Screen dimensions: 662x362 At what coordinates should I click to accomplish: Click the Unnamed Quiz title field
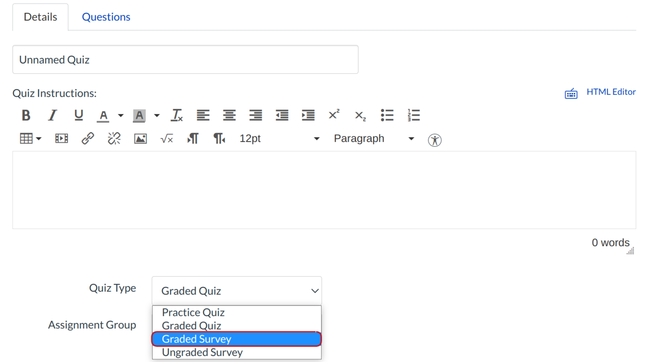[185, 60]
